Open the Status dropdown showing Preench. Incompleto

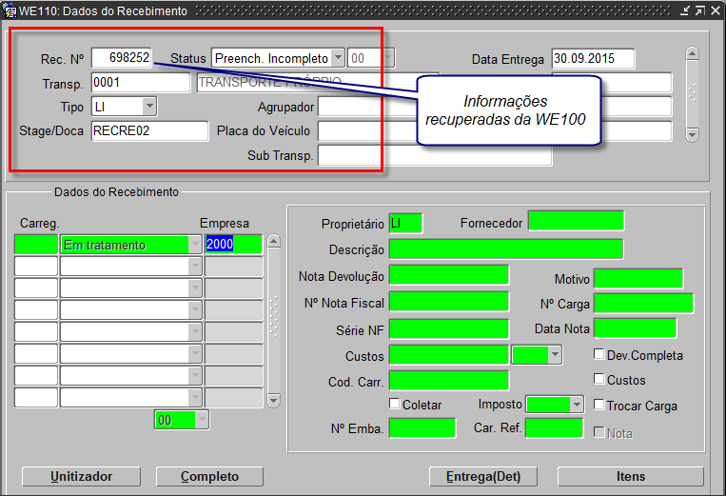(x=338, y=58)
